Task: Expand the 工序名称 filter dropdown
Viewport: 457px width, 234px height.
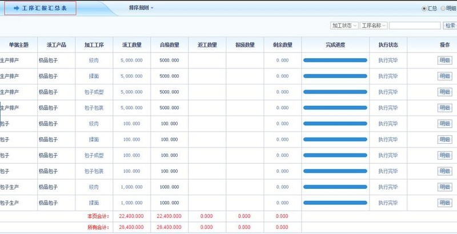Action: (x=374, y=26)
